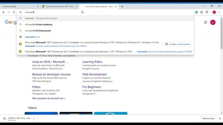Image resolution: width=223 pixels, height=125 pixels.
Task: Go back with the browser back arrow
Action: point(3,12)
